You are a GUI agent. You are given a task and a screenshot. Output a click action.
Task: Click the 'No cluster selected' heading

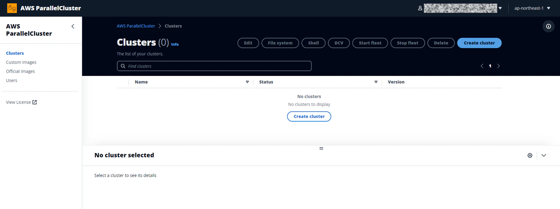click(124, 155)
